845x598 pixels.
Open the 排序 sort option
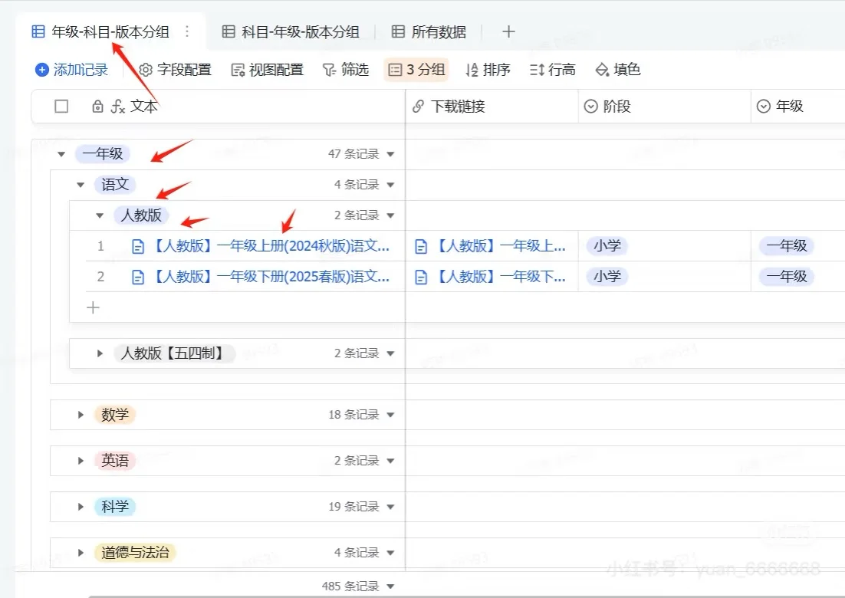[x=488, y=70]
